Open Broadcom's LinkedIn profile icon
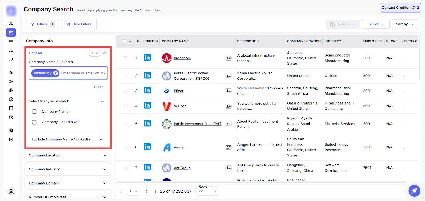The width and height of the screenshot is (425, 201). (x=147, y=58)
